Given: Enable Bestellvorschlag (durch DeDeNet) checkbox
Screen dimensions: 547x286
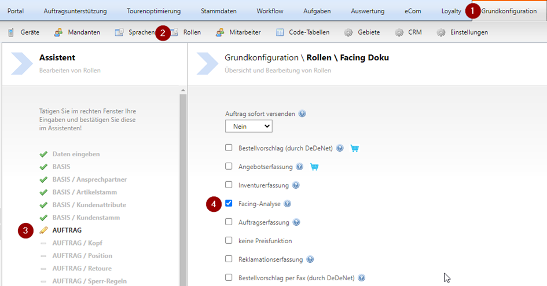Looking at the screenshot, I should pos(229,148).
